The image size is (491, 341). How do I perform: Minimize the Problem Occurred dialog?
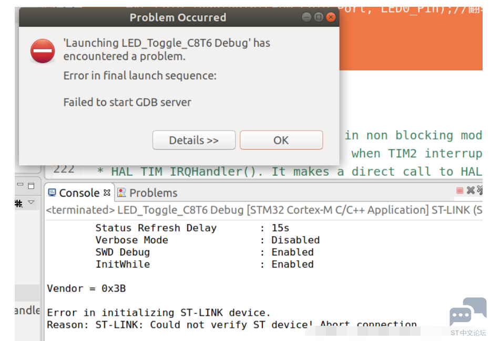(306, 17)
